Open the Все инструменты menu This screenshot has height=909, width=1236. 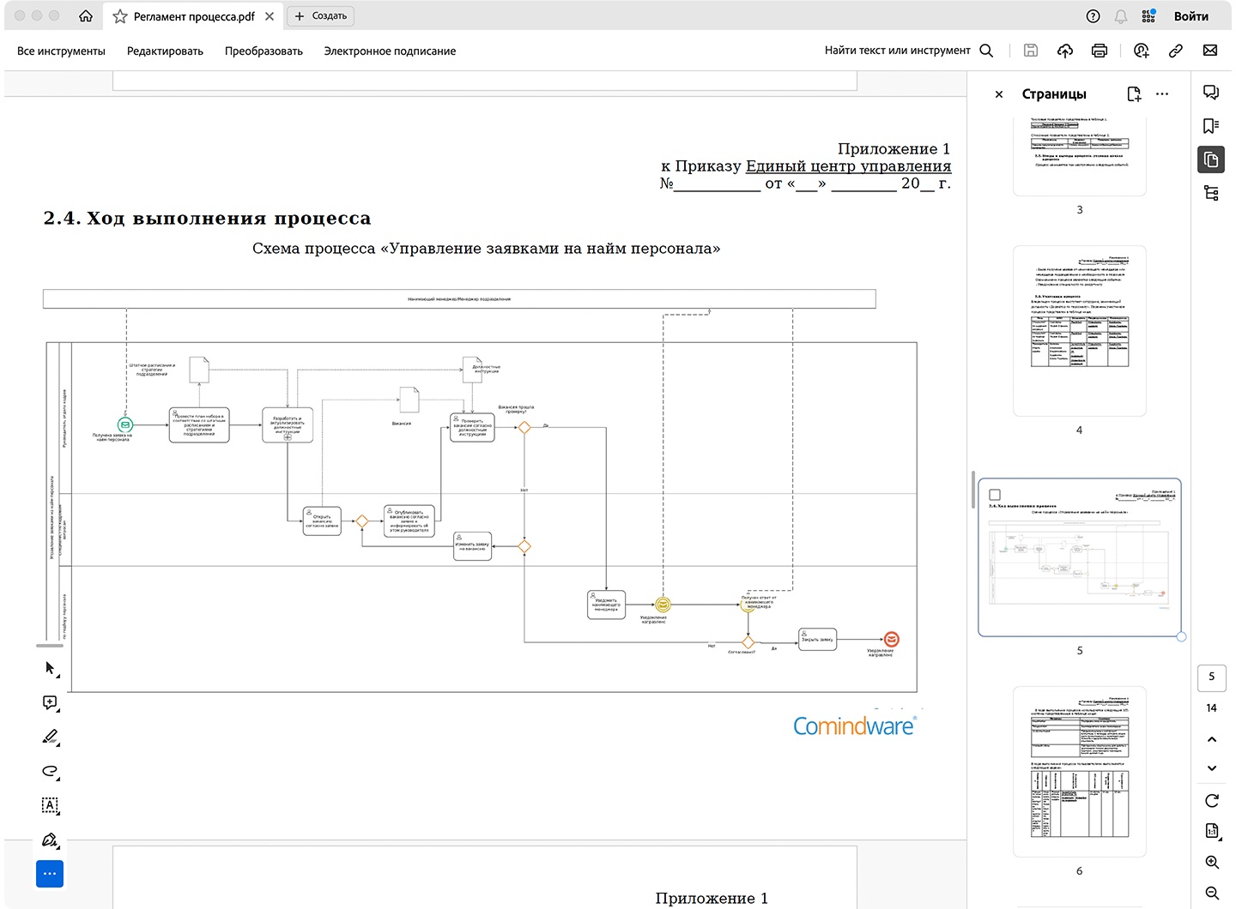pyautogui.click(x=61, y=51)
